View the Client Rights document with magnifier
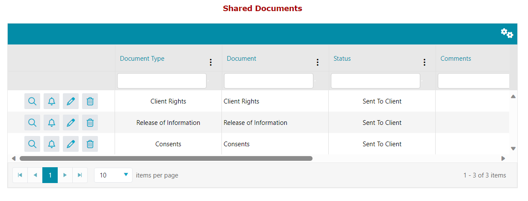Image resolution: width=528 pixels, height=201 pixels. pos(32,101)
